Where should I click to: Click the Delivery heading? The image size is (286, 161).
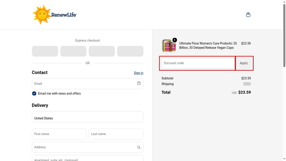(x=40, y=105)
